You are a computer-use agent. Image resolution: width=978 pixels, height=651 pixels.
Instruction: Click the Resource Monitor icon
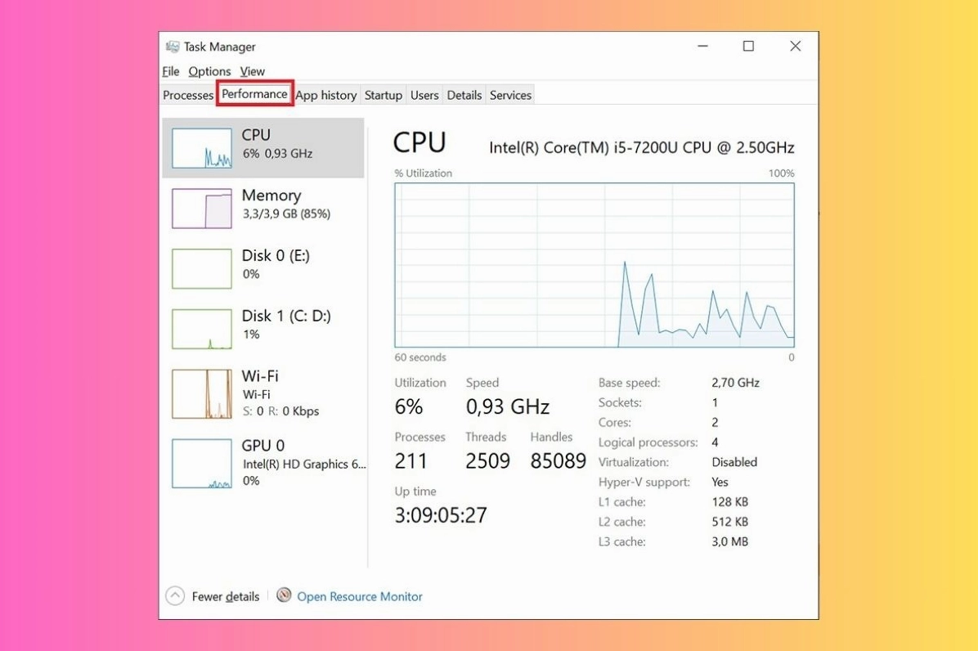pos(285,596)
